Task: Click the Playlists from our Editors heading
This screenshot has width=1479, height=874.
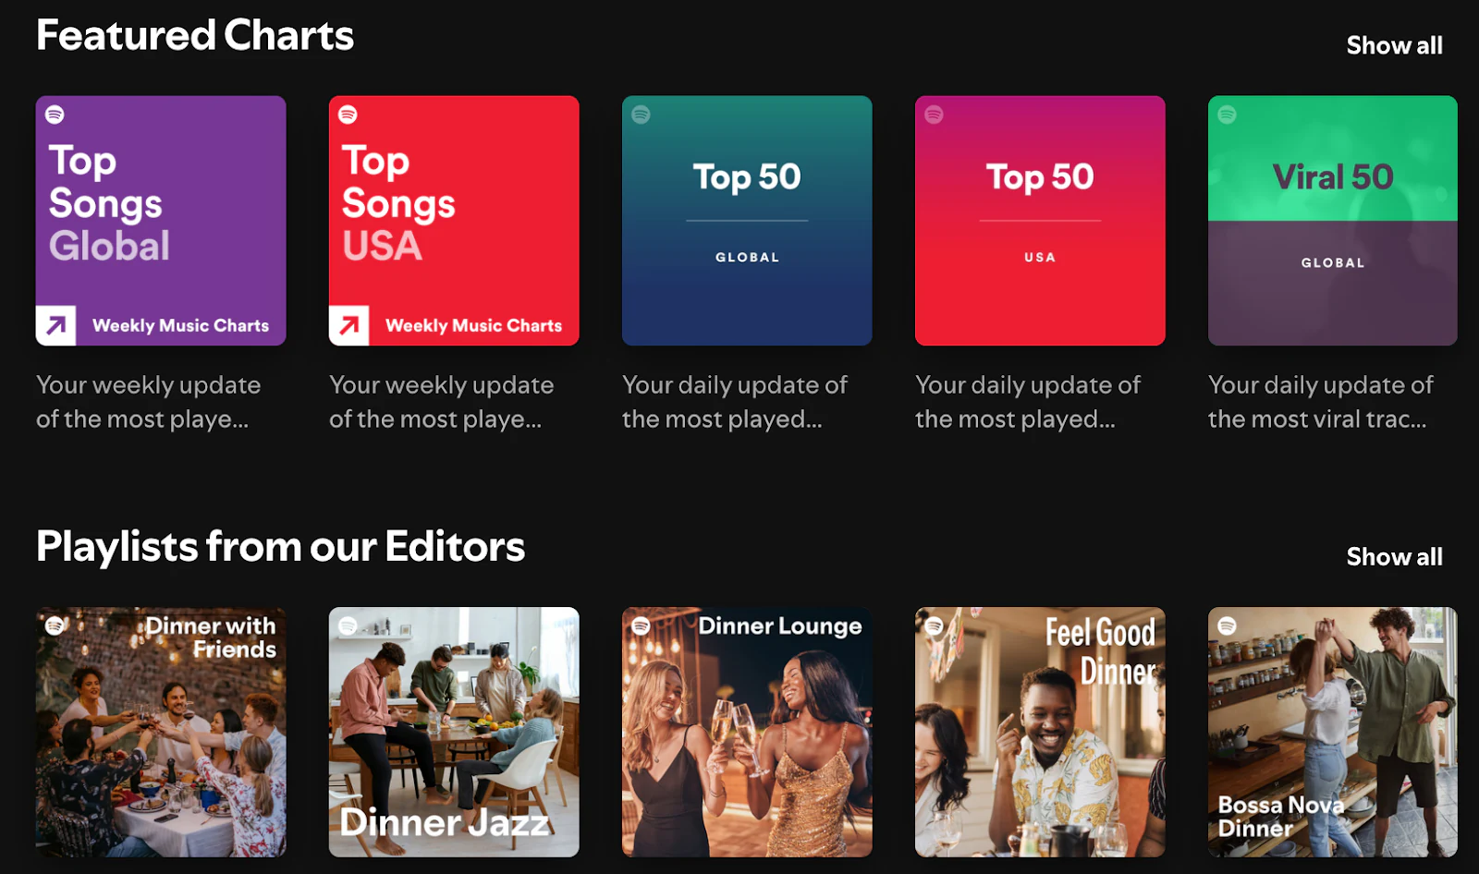Action: pos(280,547)
